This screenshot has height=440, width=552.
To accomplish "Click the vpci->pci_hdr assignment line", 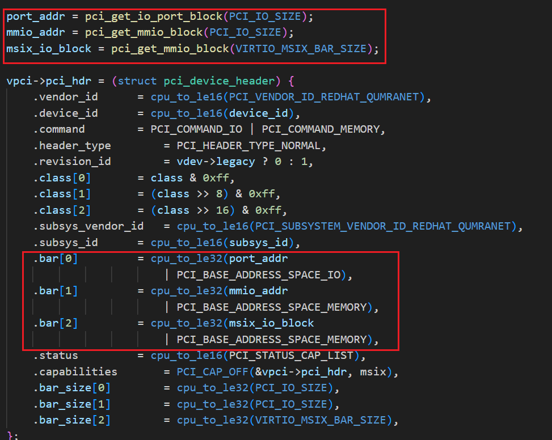I will [51, 81].
